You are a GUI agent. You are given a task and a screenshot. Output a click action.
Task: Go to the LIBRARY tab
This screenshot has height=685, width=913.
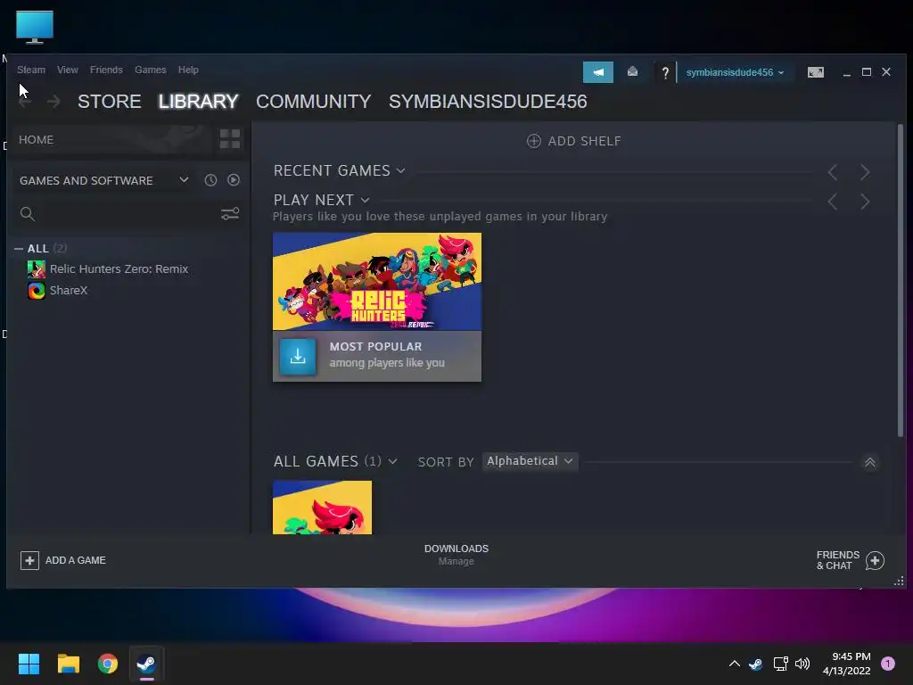[198, 102]
